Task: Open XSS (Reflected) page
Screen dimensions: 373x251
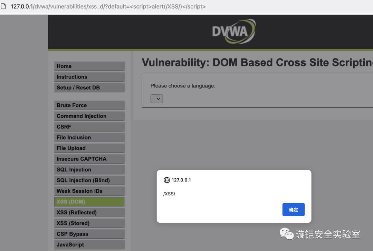Action: click(x=89, y=212)
